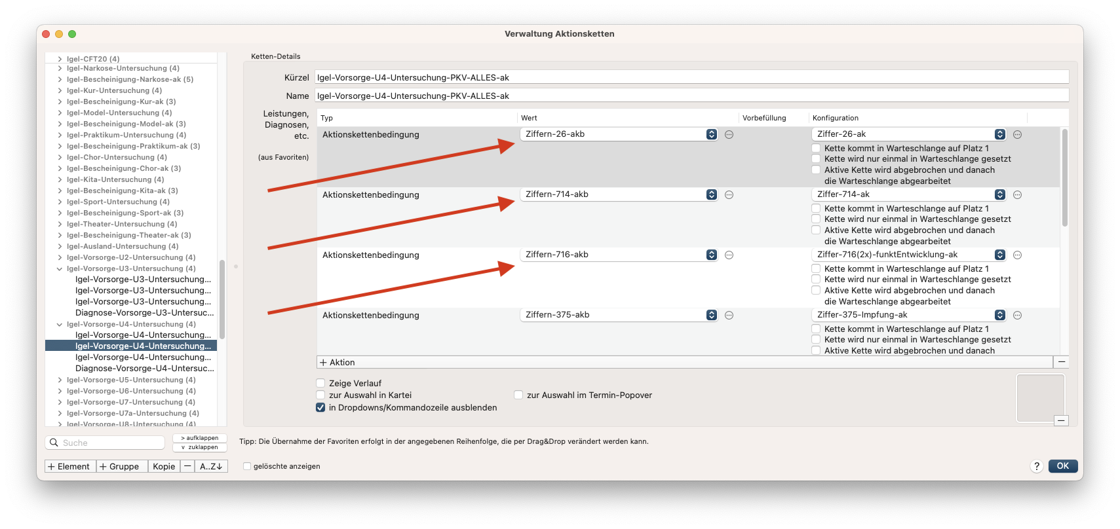The image size is (1120, 529).
Task: Select Diagnose-Vorsorge-U4-Untersuc... tree entry
Action: 144,368
